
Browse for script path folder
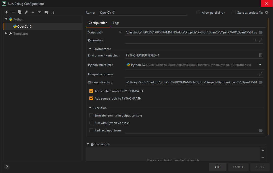point(260,32)
